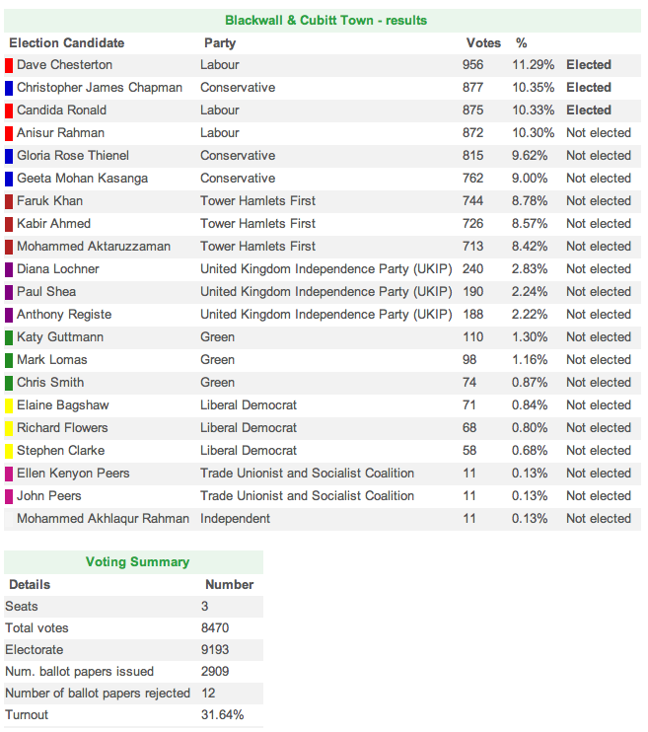Click the Electorate row in summary
648x732 pixels.
coord(34,650)
